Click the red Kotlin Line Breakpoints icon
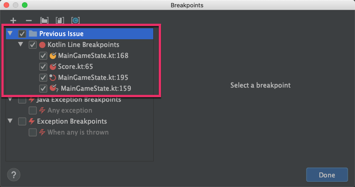The image size is (355, 187). (x=42, y=45)
